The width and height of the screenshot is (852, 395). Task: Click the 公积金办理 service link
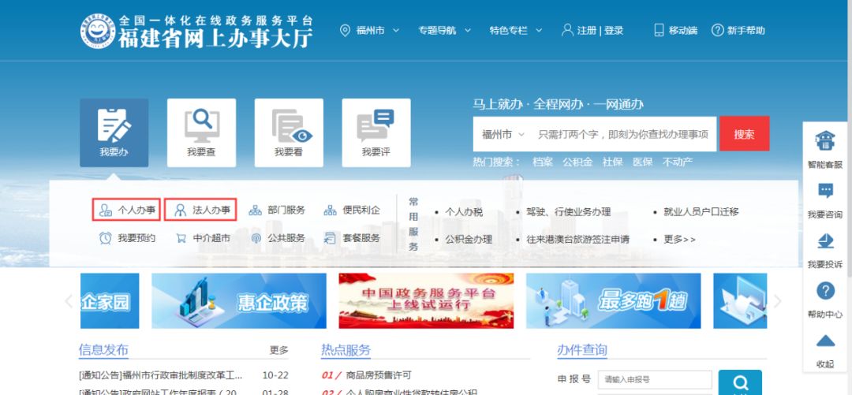click(x=469, y=239)
